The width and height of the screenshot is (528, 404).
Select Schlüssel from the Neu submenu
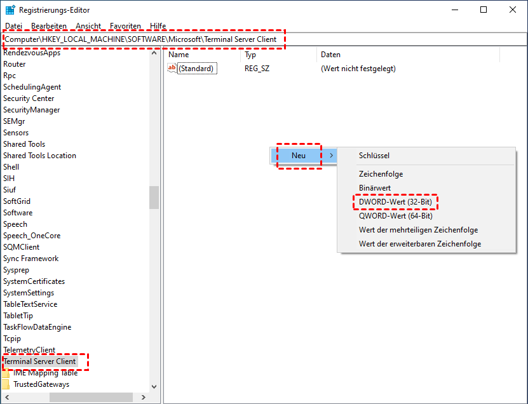click(374, 156)
